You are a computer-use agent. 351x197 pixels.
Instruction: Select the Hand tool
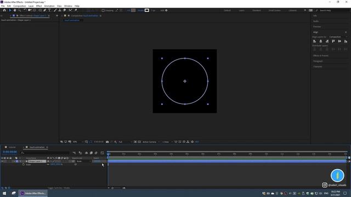tap(15, 10)
